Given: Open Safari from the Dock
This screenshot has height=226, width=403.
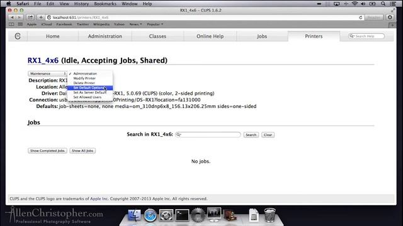Looking at the screenshot, I should tap(150, 215).
